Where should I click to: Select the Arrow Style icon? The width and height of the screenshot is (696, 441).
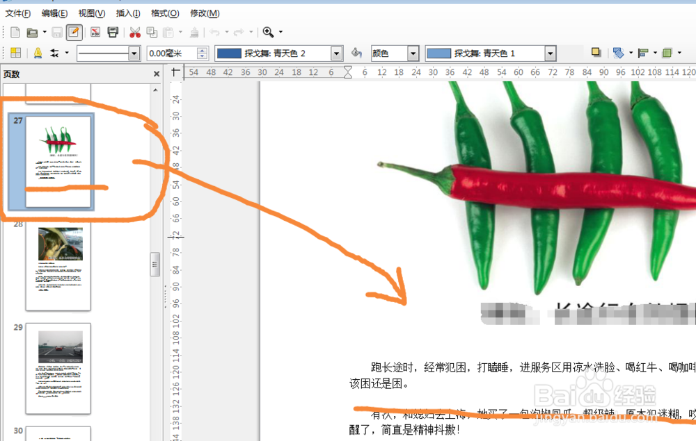[54, 53]
